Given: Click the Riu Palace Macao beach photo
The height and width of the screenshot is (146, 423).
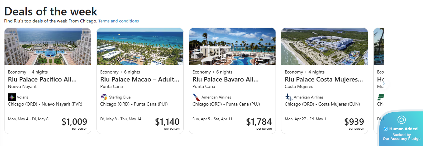Looking at the screenshot, I should click(x=140, y=47).
